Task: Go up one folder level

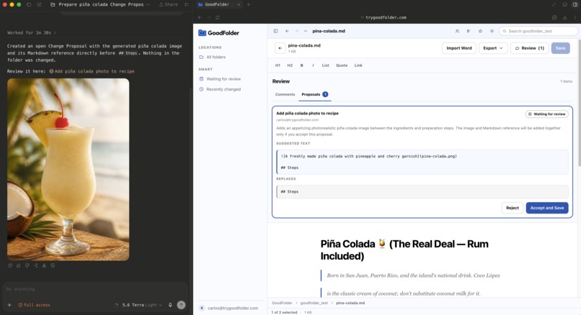Action: [306, 31]
